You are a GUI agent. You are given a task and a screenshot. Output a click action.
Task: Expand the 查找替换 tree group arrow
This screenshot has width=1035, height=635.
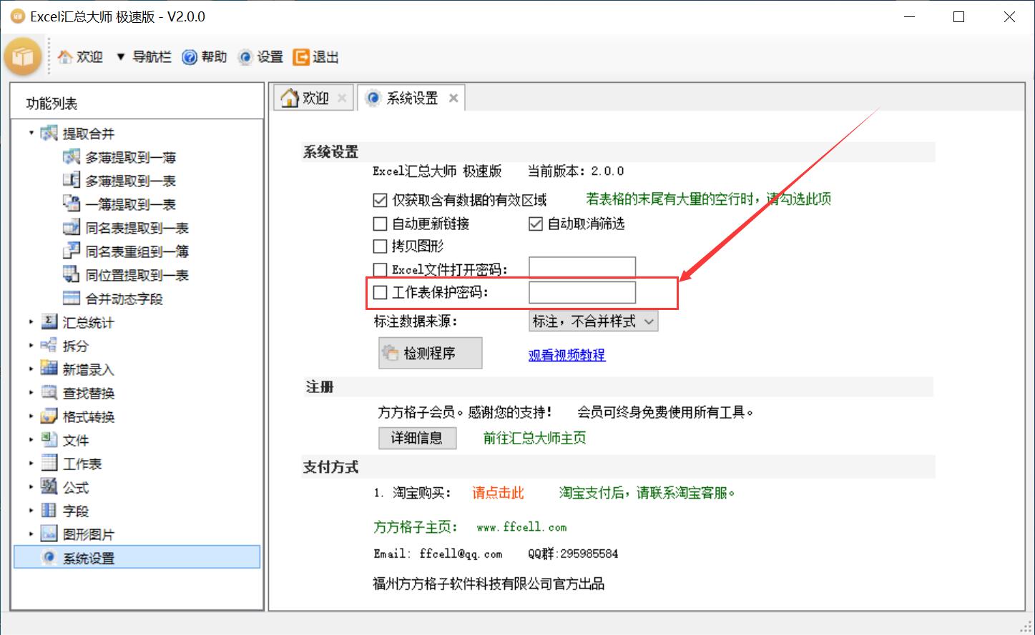coord(31,392)
